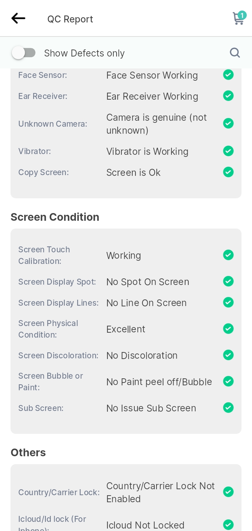
Task: Tap check icon for No Spot On Screen
Action: point(228,281)
